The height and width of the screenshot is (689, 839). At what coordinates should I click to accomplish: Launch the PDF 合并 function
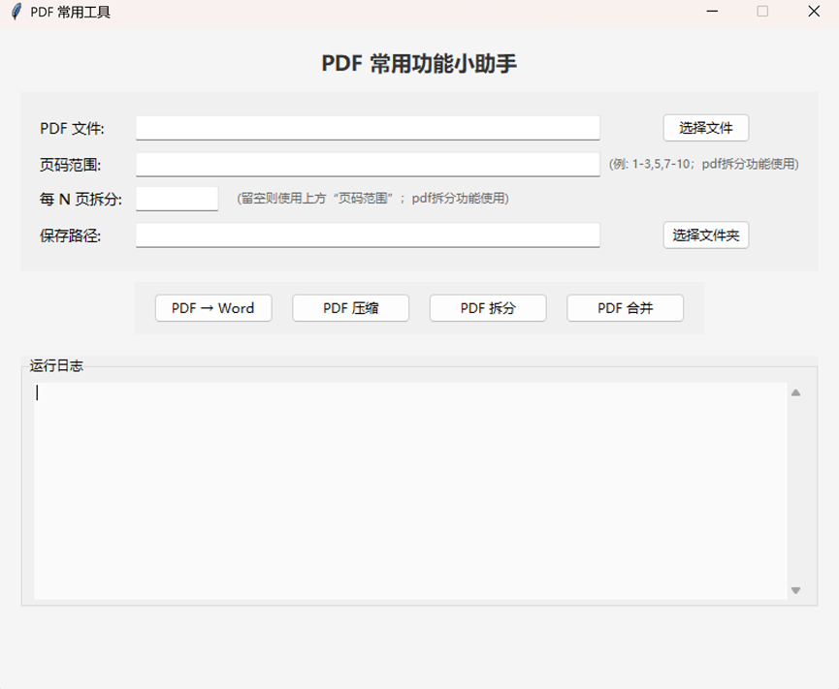tap(625, 308)
